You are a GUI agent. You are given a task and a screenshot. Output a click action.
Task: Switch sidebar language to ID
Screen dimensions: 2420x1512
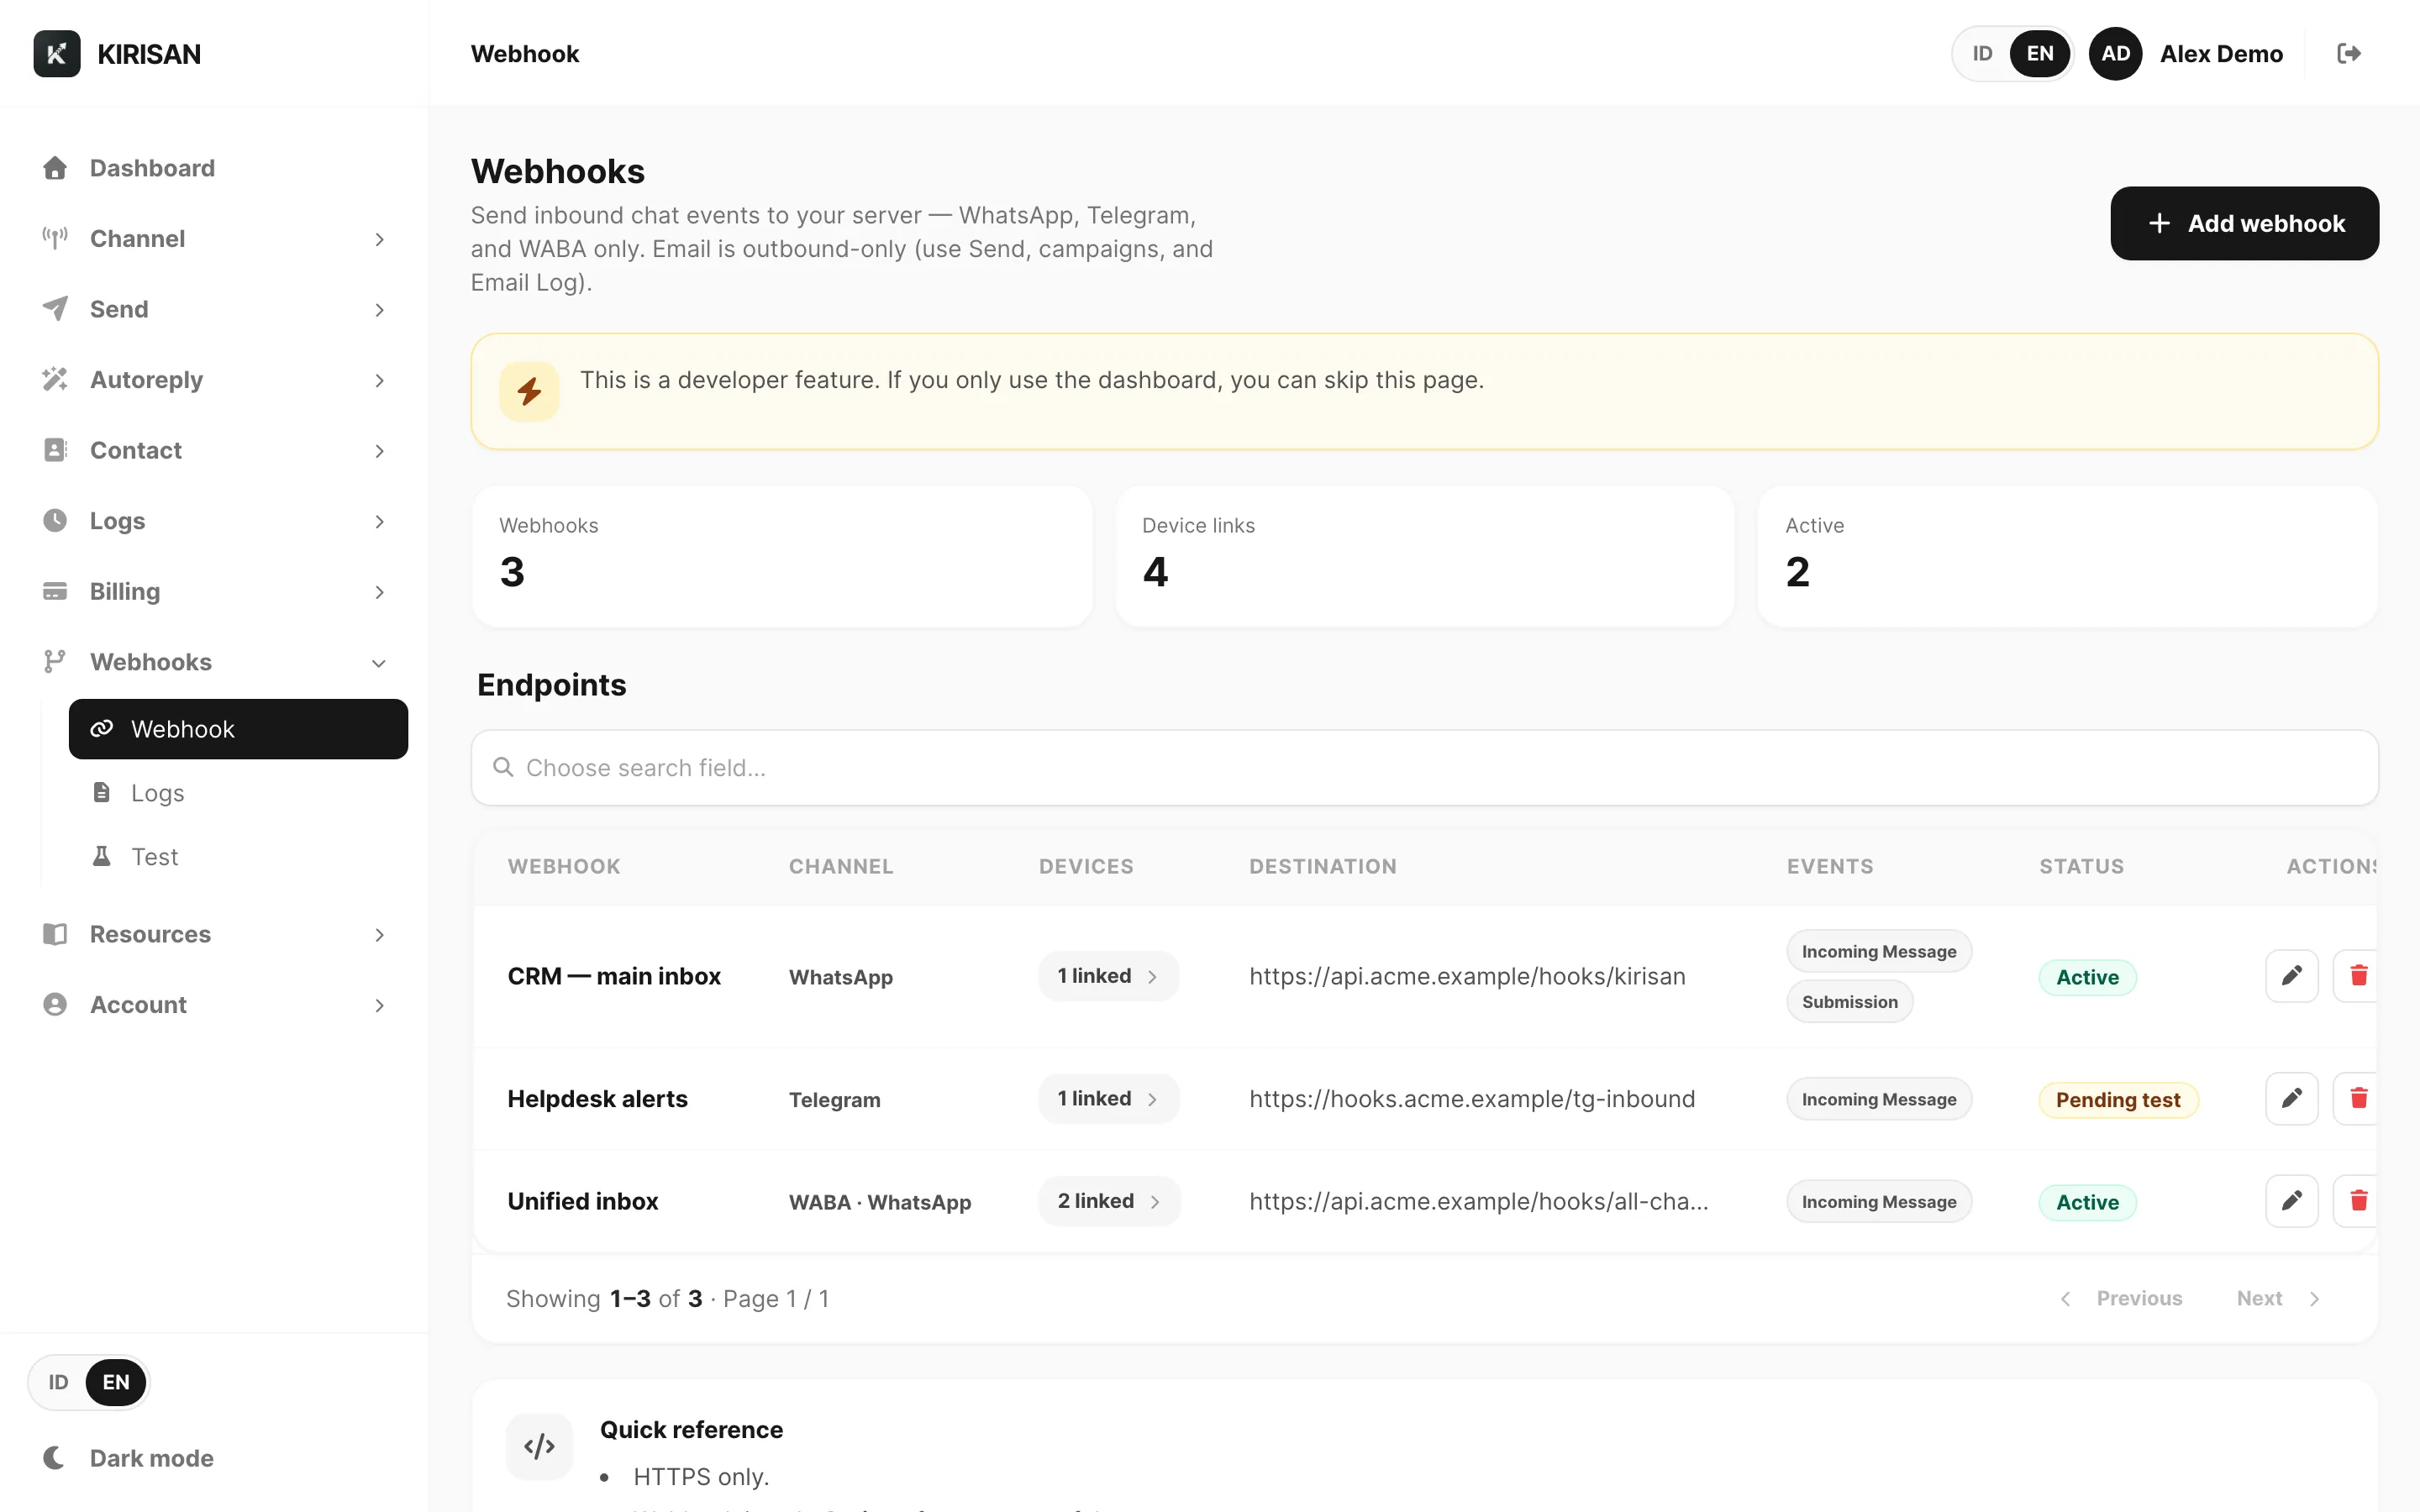[59, 1382]
